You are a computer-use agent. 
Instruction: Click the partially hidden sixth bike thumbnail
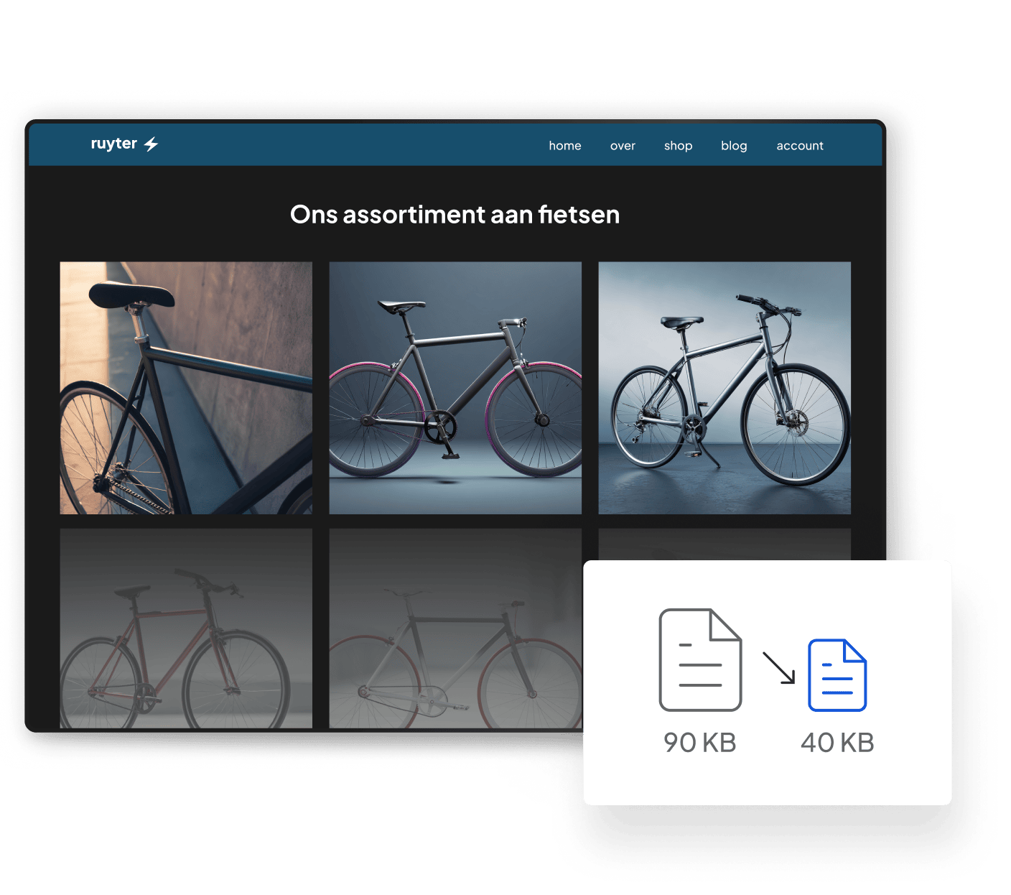tap(725, 544)
